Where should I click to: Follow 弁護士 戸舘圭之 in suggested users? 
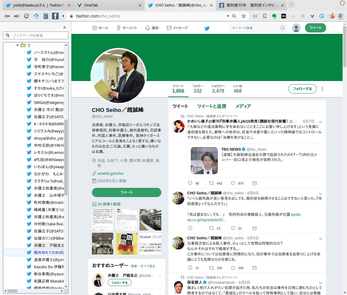click(120, 282)
